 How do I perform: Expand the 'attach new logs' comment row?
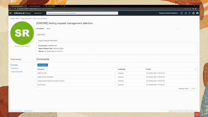pyautogui.click(x=115, y=73)
